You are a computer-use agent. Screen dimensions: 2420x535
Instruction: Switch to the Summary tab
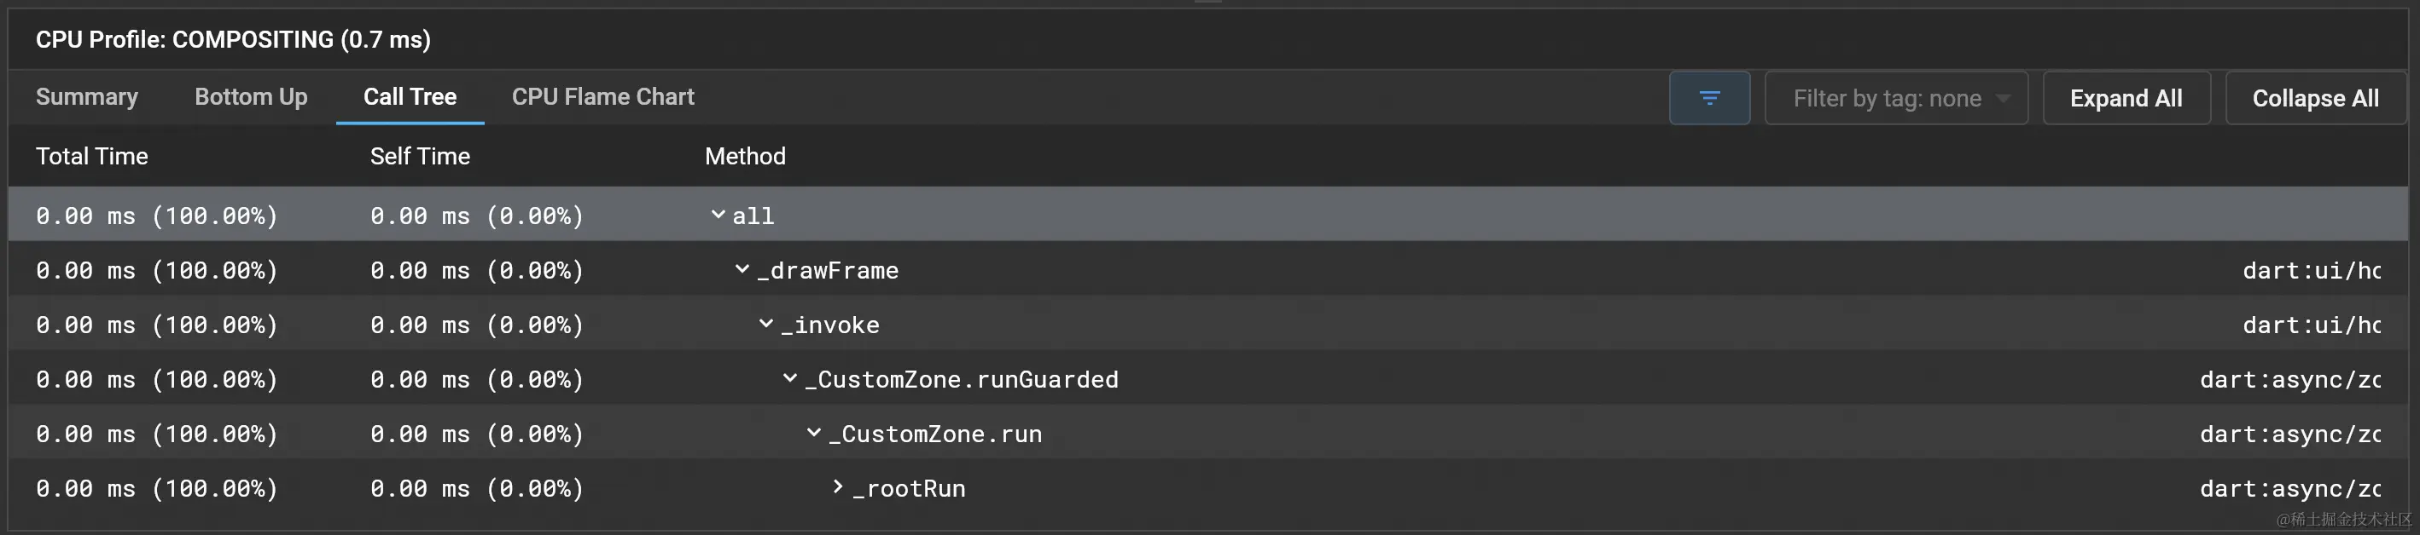click(x=86, y=96)
